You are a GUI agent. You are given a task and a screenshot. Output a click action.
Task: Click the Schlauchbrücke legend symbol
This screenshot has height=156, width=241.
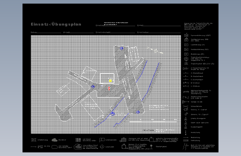(185, 106)
